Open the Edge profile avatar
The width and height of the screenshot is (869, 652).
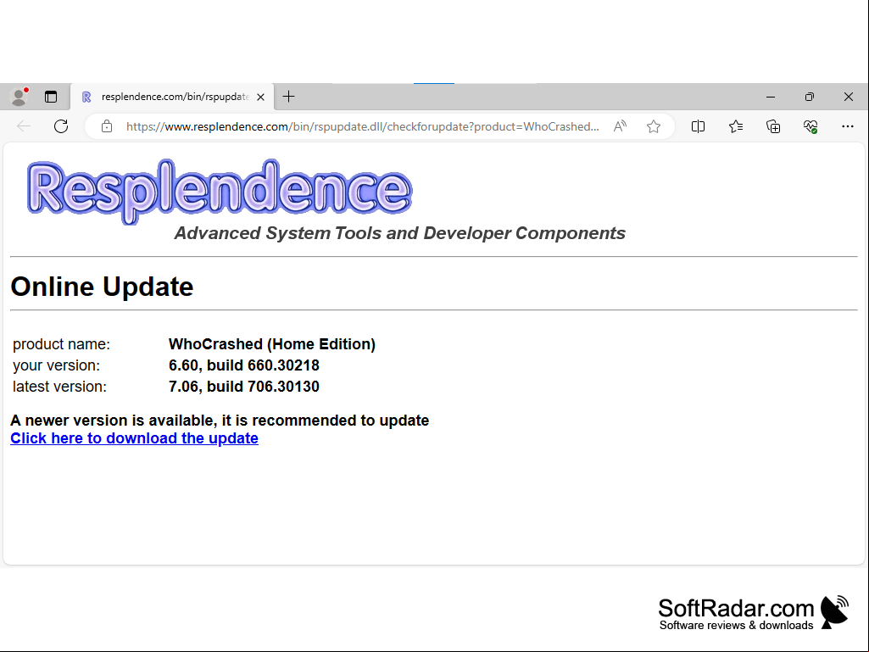pyautogui.click(x=19, y=97)
